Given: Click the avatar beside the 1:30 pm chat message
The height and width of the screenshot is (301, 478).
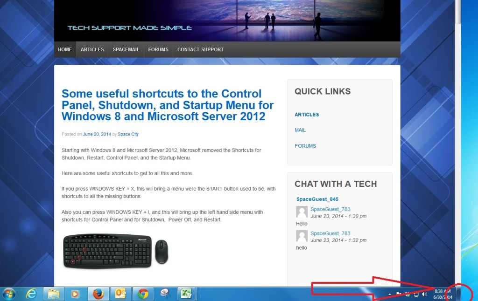Looking at the screenshot, I should tap(302, 212).
